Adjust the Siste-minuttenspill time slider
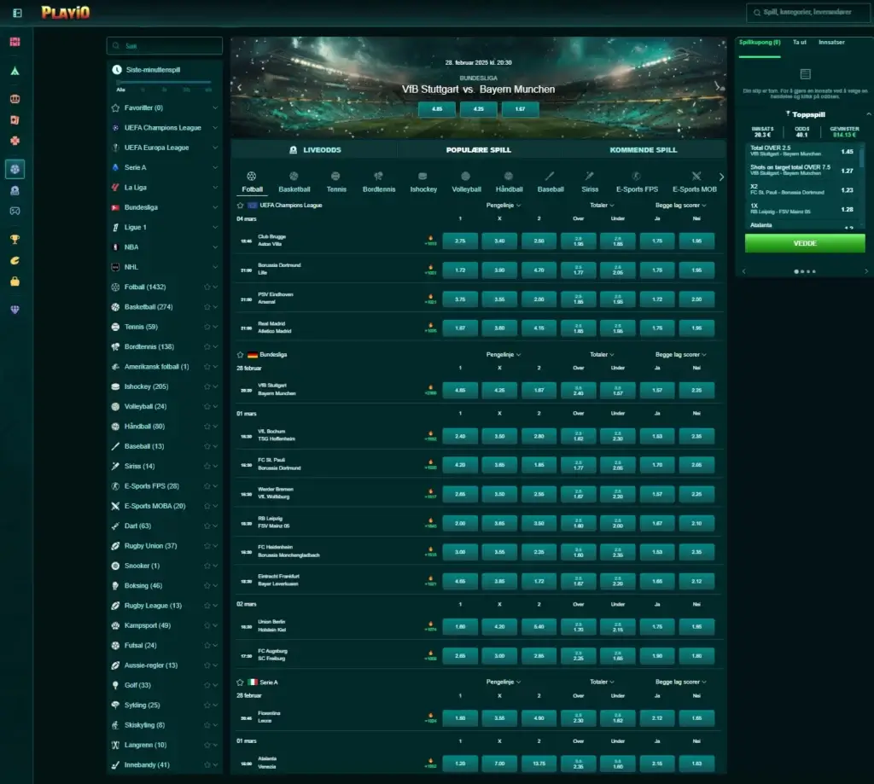This screenshot has height=784, width=874. (x=165, y=83)
